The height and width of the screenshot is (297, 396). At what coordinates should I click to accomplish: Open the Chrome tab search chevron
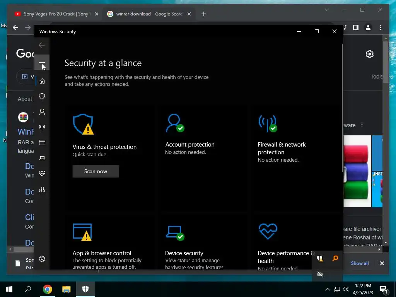click(x=326, y=10)
